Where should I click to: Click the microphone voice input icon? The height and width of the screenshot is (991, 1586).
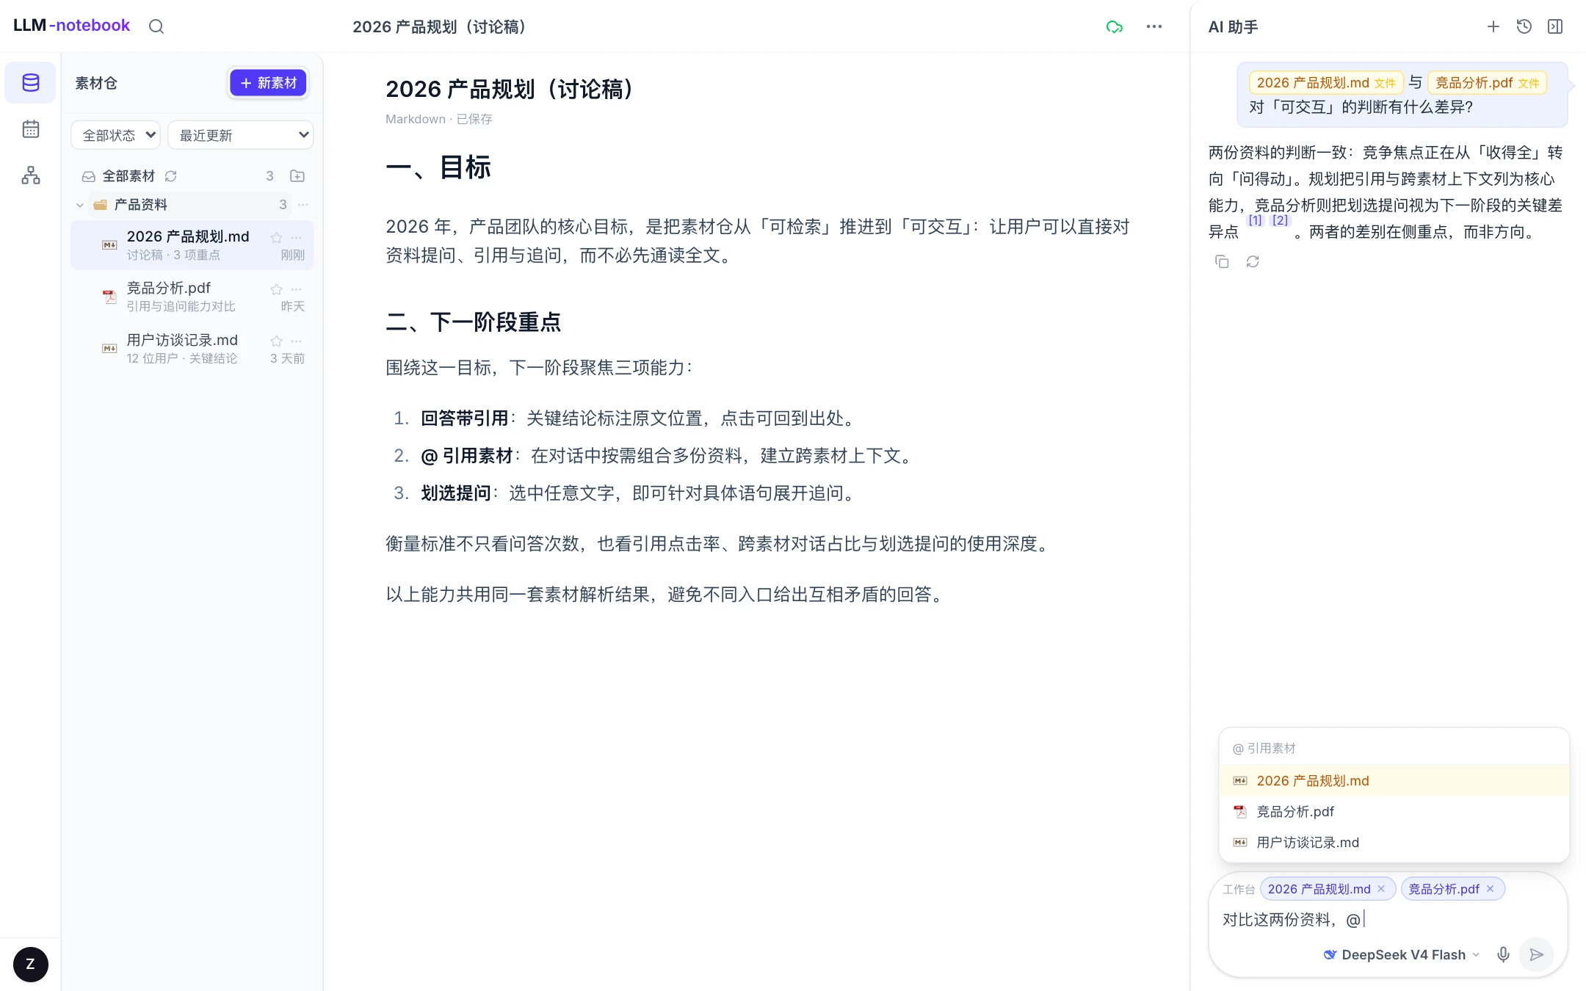[x=1503, y=954]
